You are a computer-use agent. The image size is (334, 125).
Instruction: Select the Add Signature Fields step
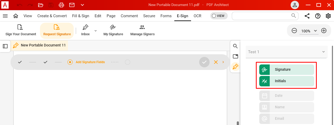pyautogui.click(x=86, y=62)
